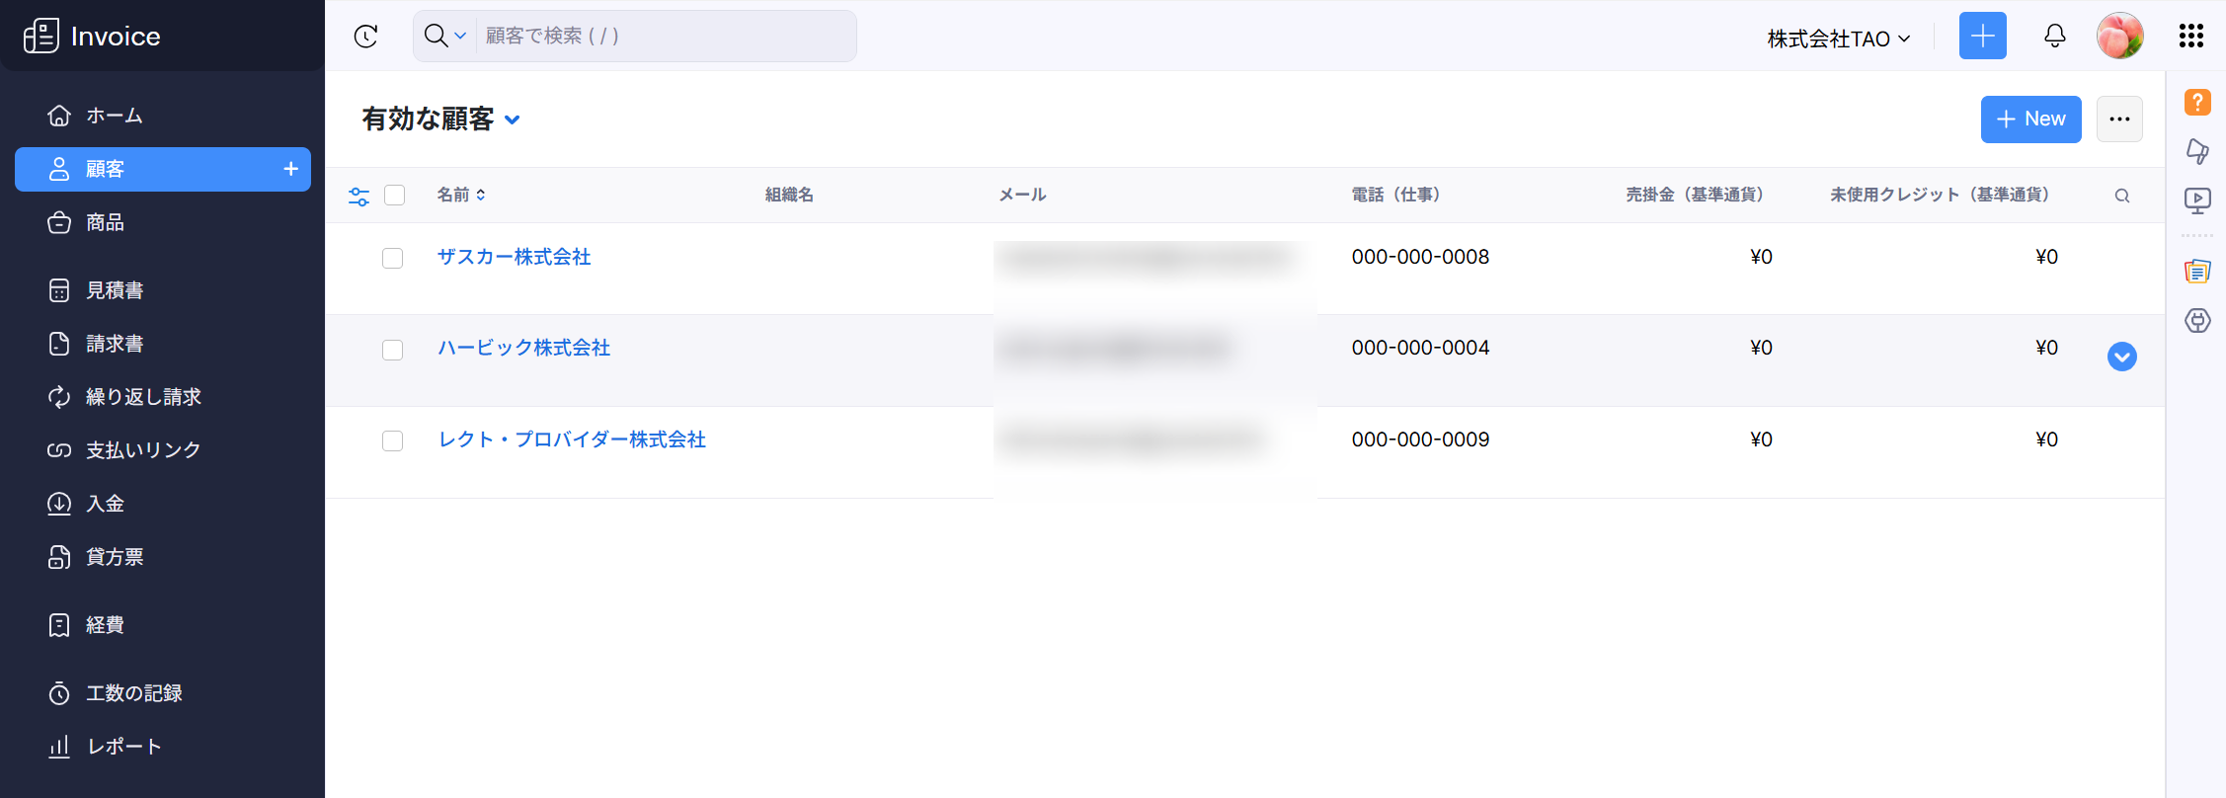Open the 株式会社TAO organization dropdown
2226x798 pixels.
[1838, 39]
